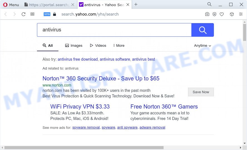Click the vertical scrollbar thumb

[244, 32]
